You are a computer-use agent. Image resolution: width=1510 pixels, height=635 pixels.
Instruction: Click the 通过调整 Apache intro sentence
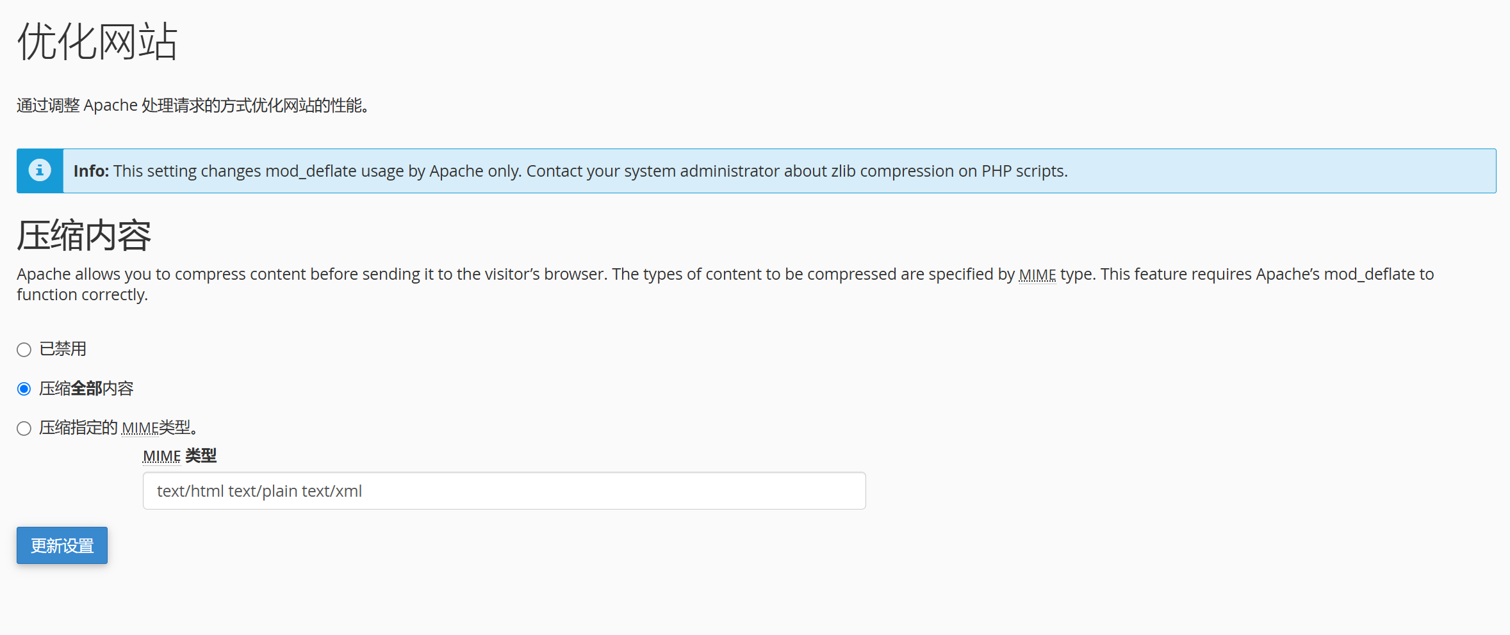192,105
